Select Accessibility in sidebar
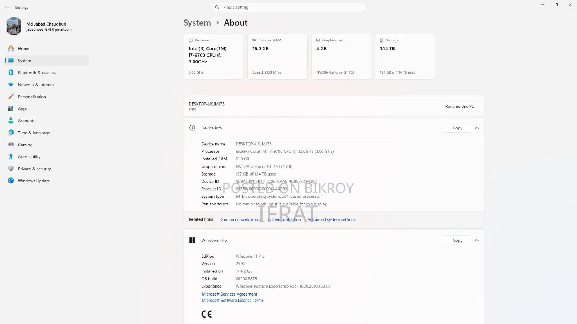The image size is (577, 324). pyautogui.click(x=47, y=157)
